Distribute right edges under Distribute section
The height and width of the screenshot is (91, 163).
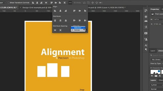(85, 20)
